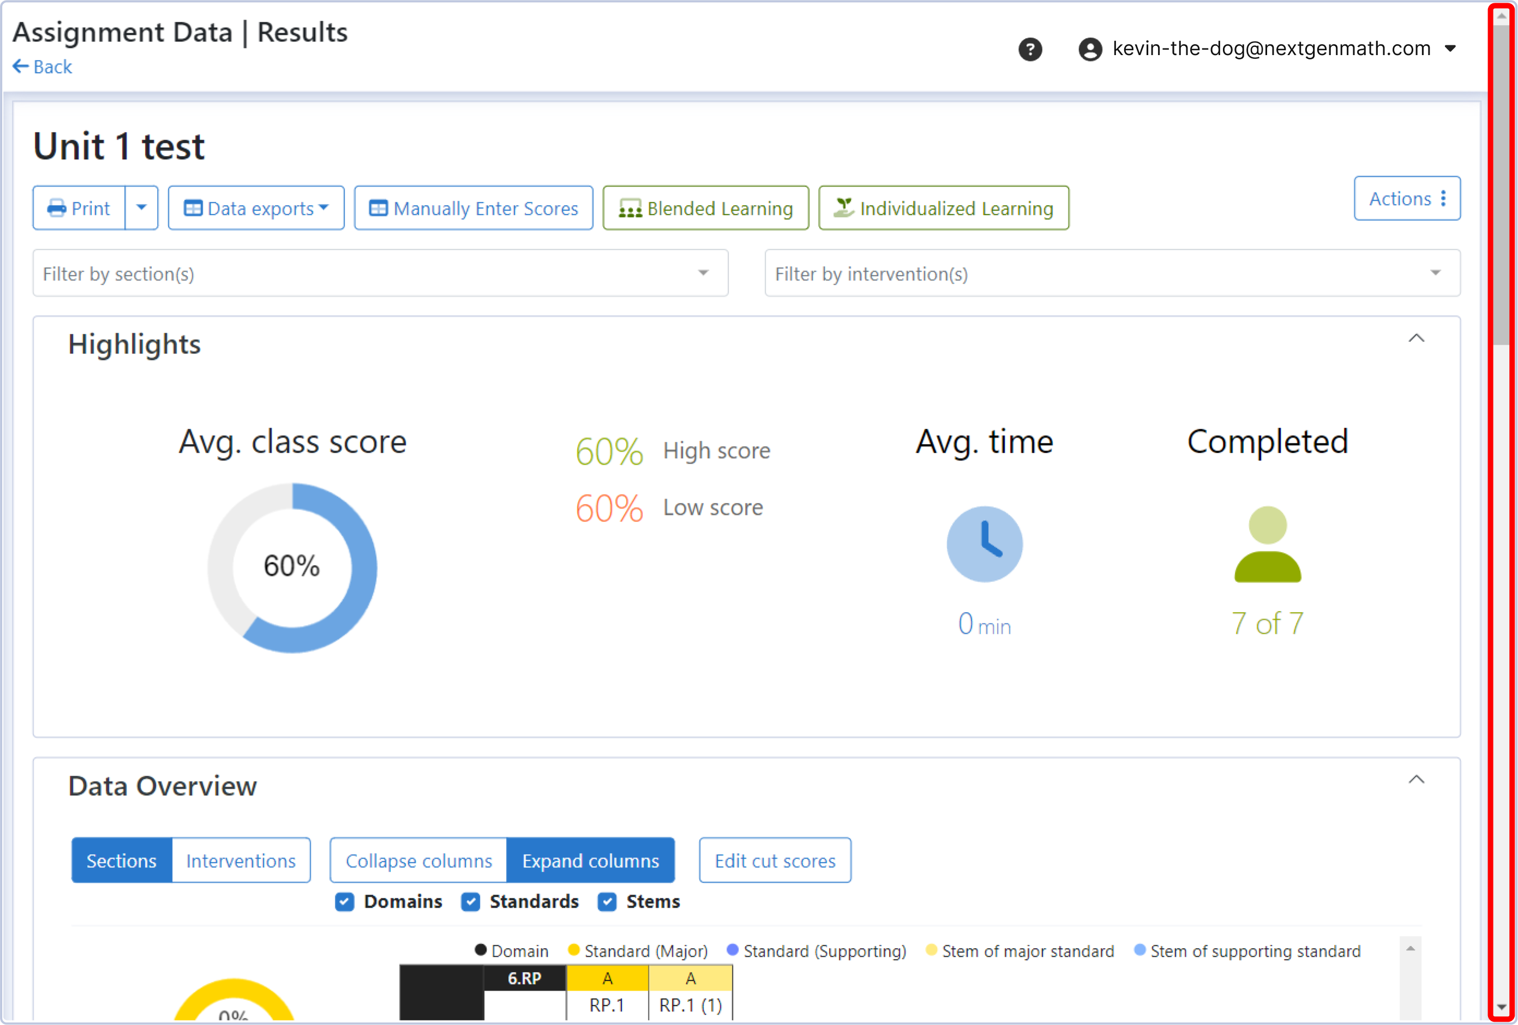Toggle the Standards checkbox off

[471, 902]
